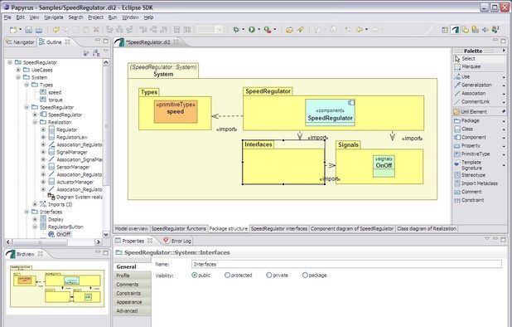Open the Window menu

[130, 17]
